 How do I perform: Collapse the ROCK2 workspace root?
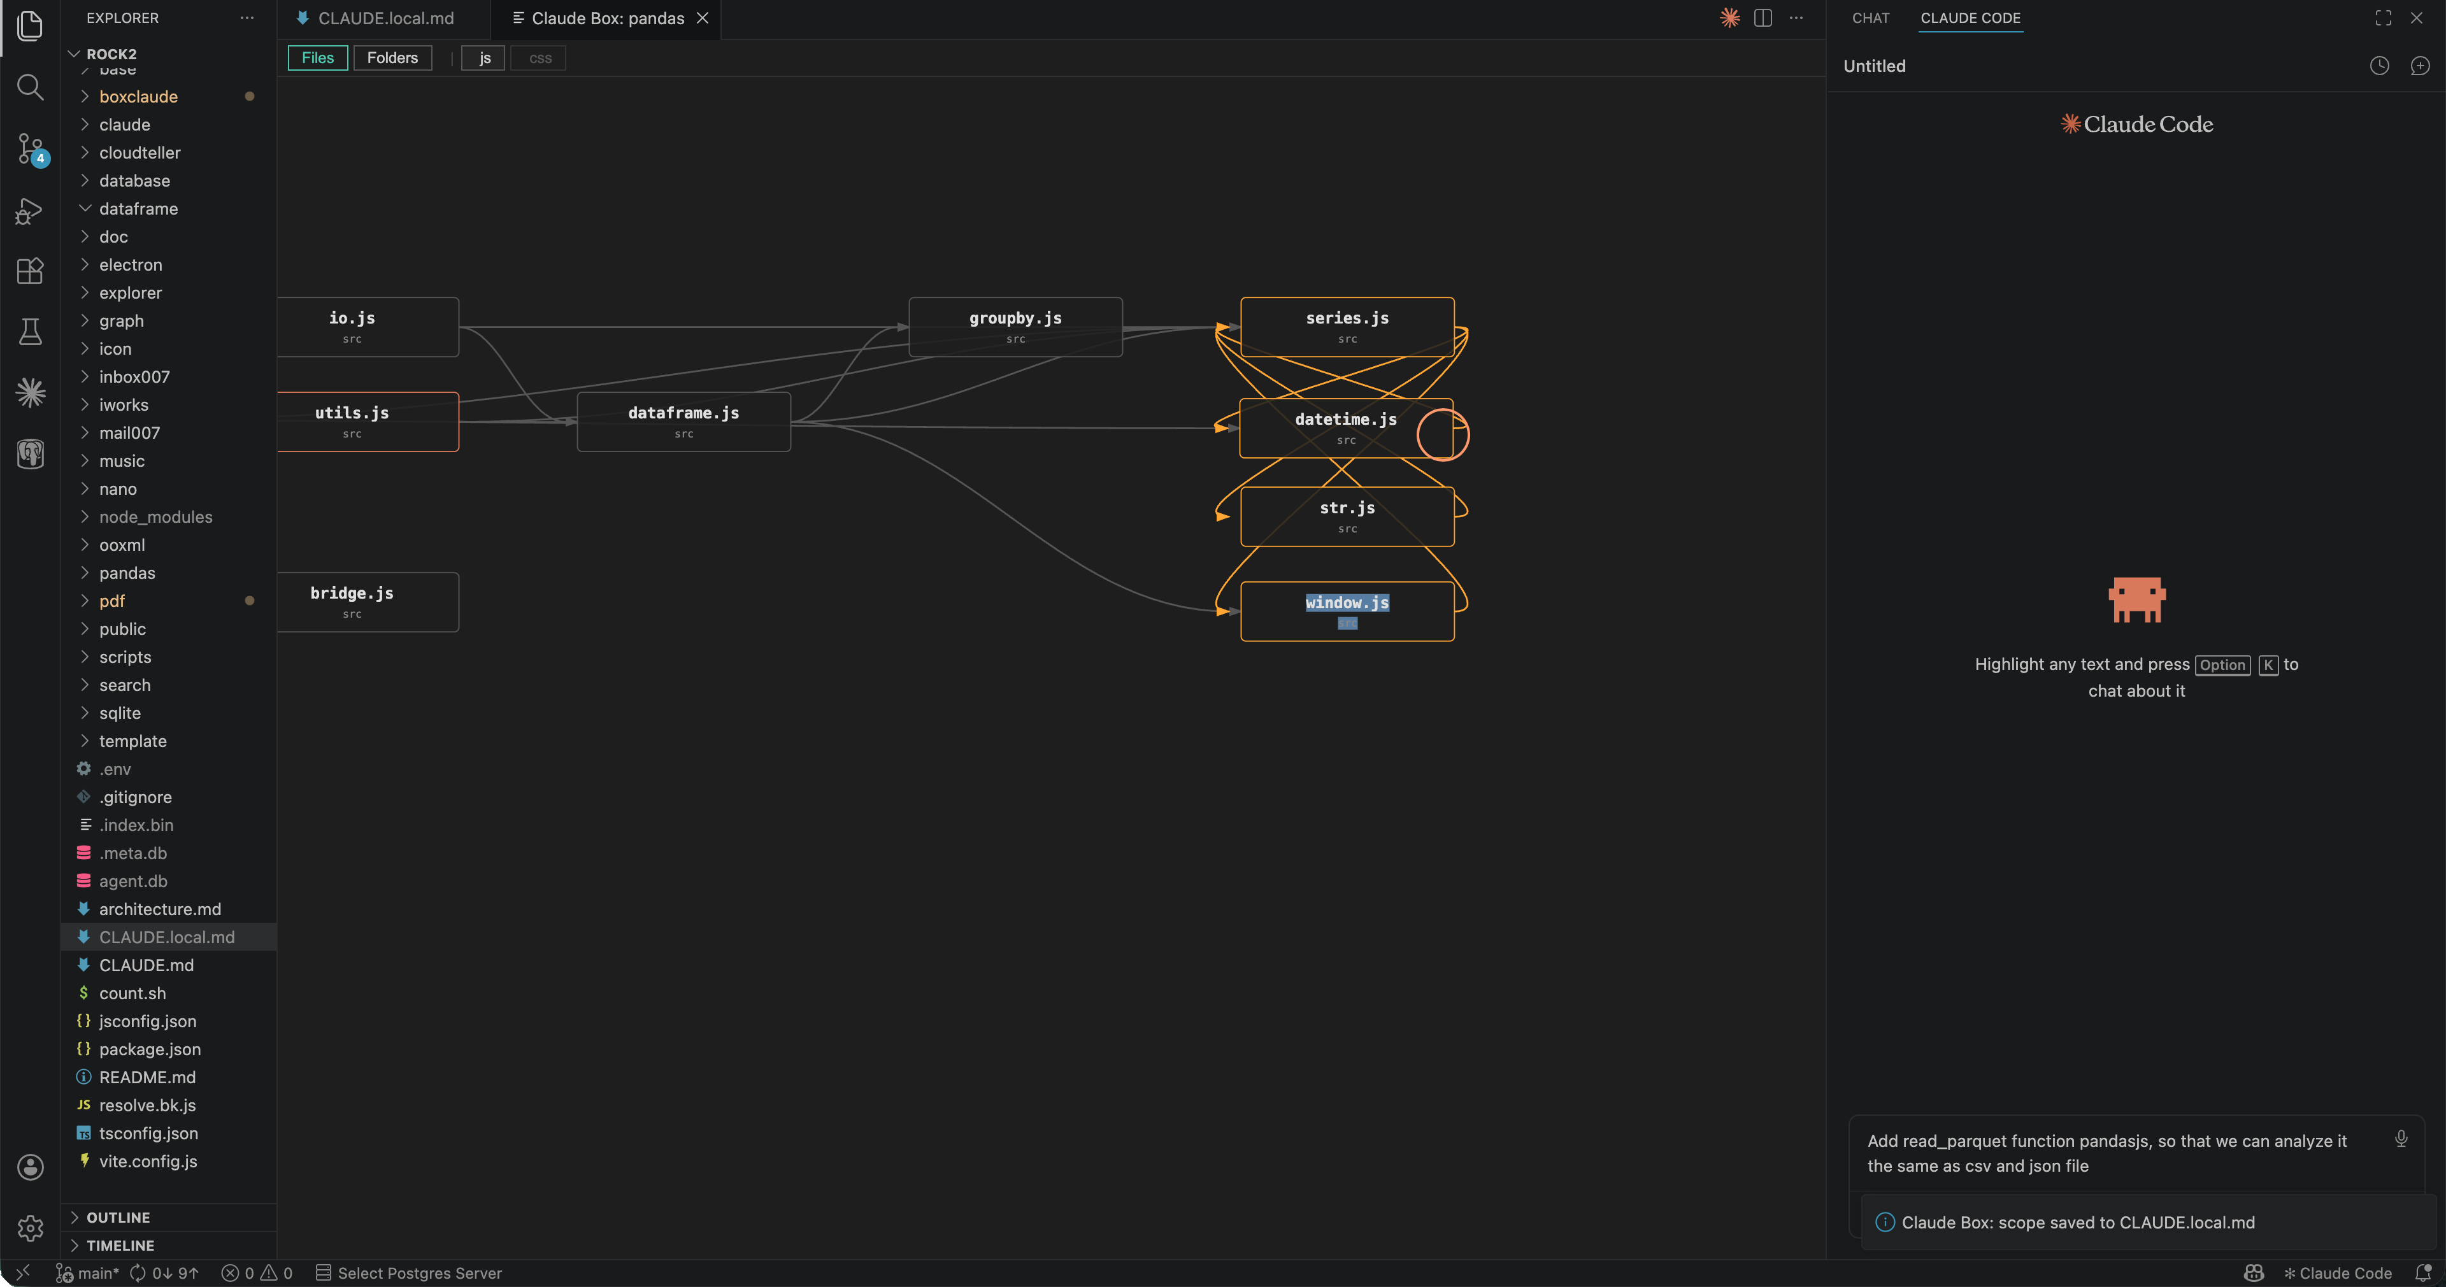[169, 53]
